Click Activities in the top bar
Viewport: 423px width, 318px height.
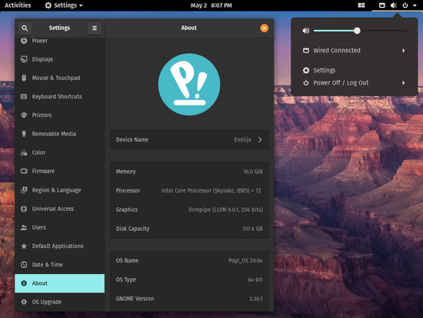pyautogui.click(x=18, y=5)
